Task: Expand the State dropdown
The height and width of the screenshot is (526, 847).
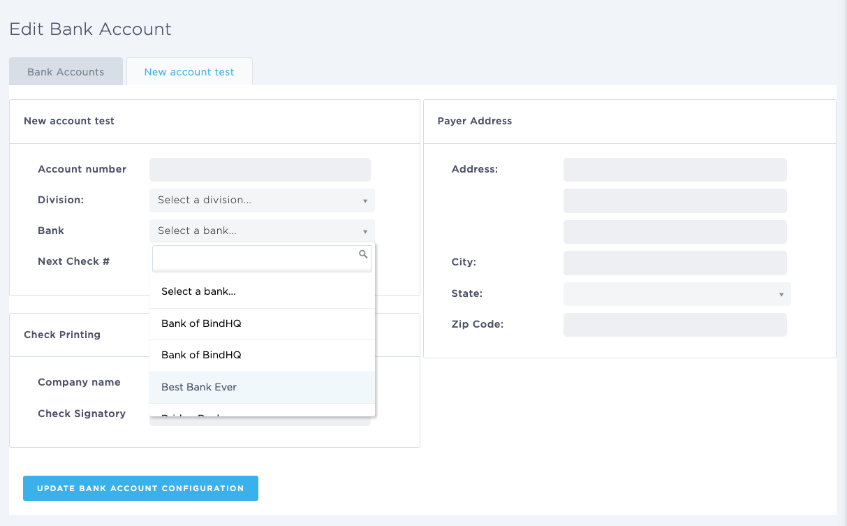Action: point(677,294)
